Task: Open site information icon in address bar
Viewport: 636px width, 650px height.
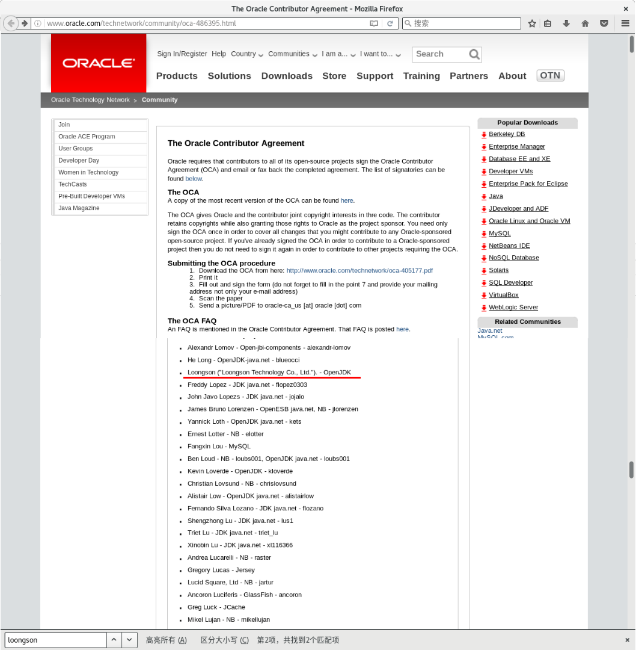Action: click(38, 23)
